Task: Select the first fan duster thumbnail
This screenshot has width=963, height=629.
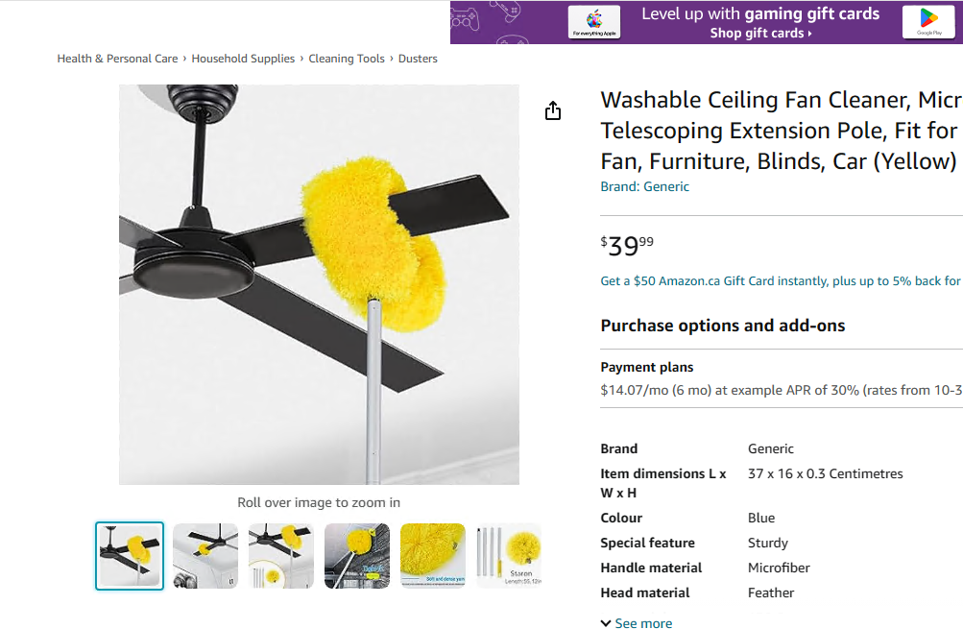Action: tap(130, 556)
